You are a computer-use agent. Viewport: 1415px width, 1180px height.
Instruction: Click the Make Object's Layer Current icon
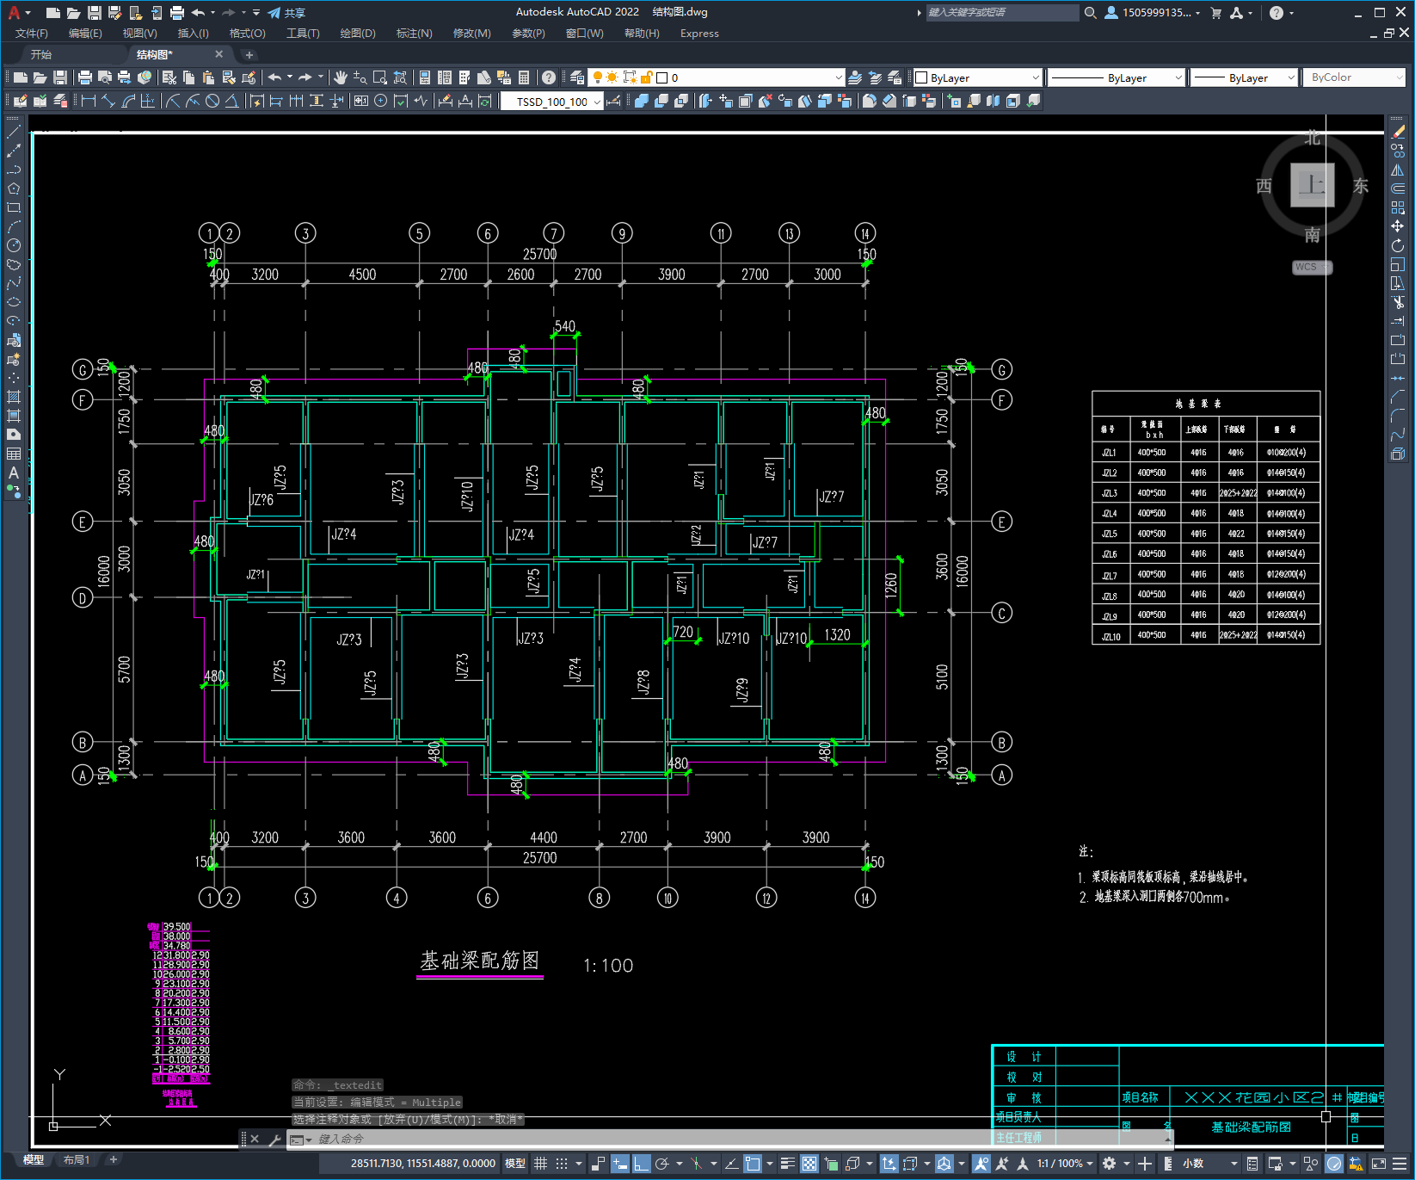point(855,77)
